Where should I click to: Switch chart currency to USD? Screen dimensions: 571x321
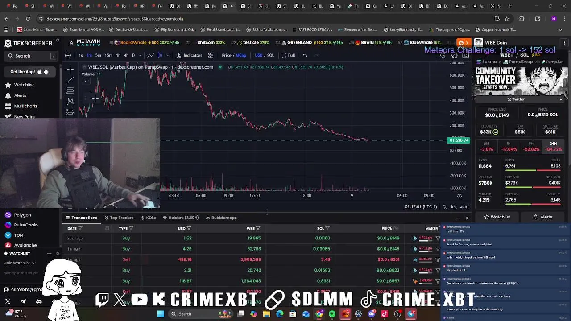click(259, 55)
